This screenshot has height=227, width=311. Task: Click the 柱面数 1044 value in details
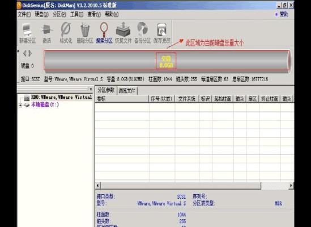[181, 215]
